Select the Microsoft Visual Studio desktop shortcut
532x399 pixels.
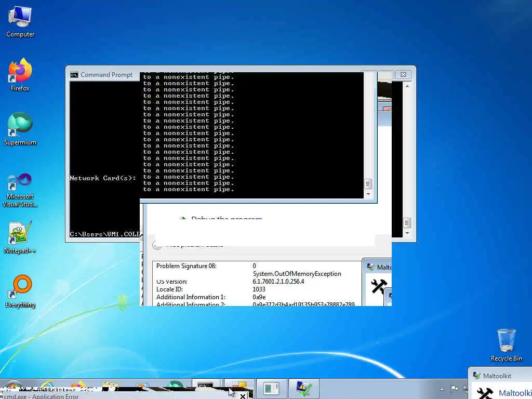[20, 190]
